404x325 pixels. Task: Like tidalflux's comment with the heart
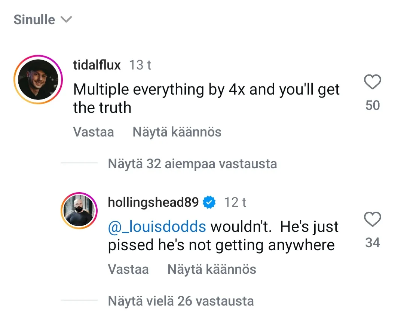click(372, 82)
